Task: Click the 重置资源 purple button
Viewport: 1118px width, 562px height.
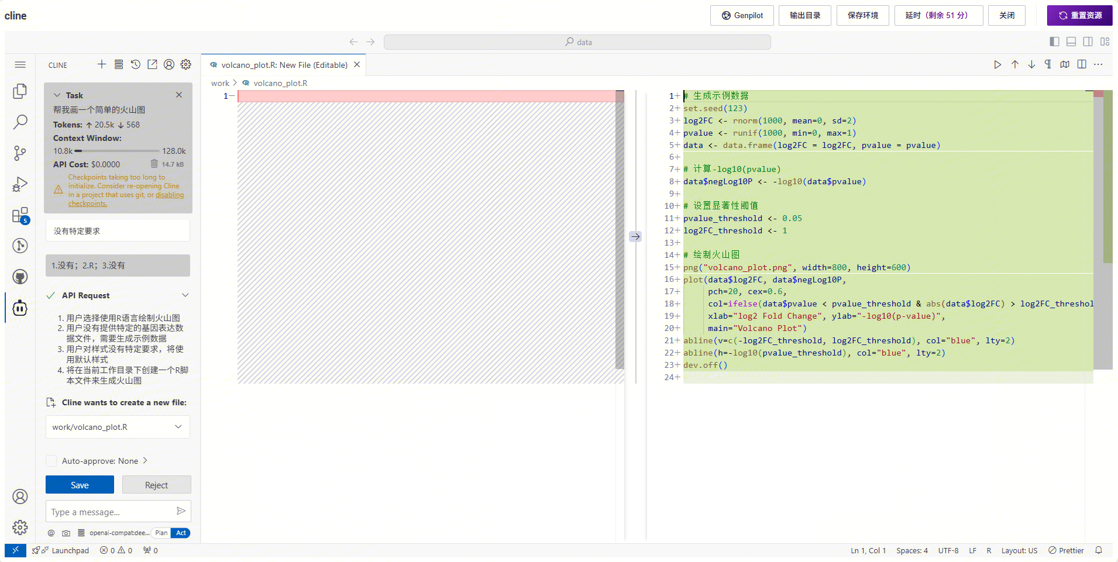Action: 1080,15
